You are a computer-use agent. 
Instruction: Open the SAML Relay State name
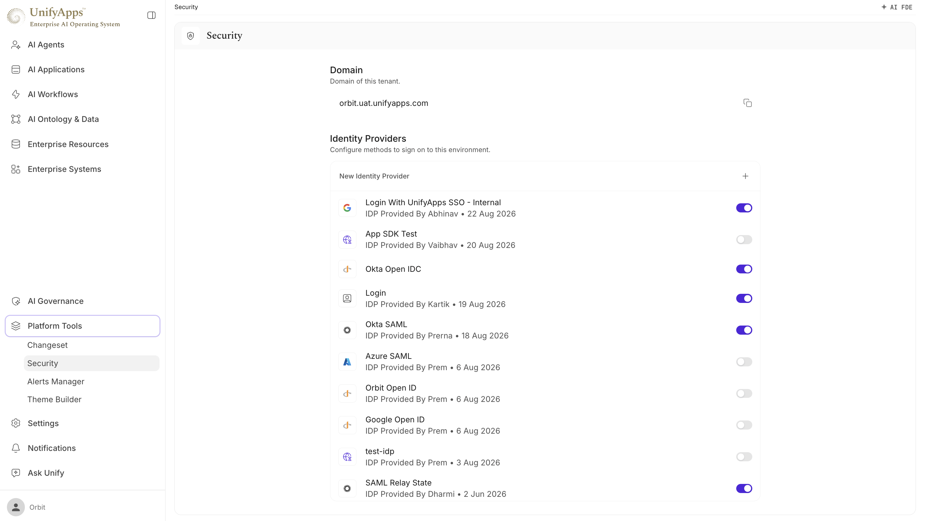399,483
